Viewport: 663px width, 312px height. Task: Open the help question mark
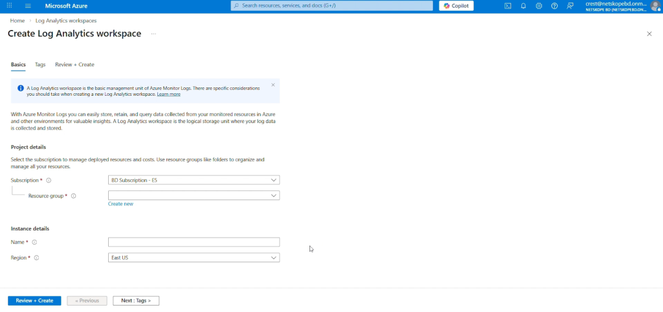554,6
